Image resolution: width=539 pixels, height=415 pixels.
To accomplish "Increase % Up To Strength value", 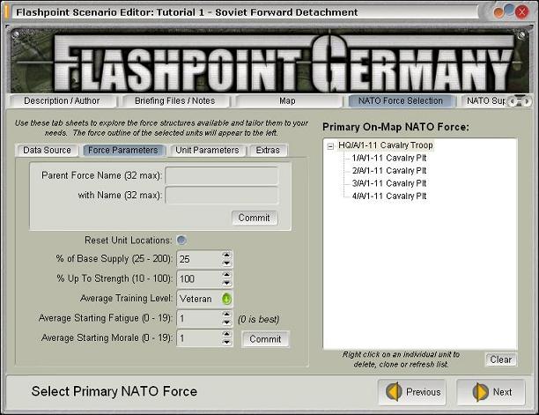I will 226,275.
